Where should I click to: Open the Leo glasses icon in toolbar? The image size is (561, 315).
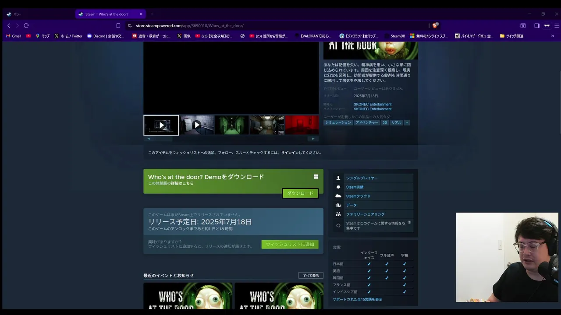(547, 26)
